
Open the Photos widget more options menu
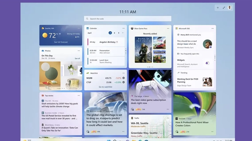click(x=79, y=51)
